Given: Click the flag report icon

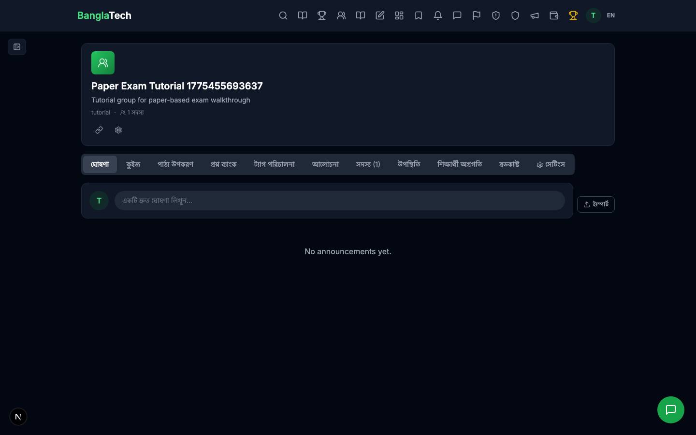Looking at the screenshot, I should (477, 15).
